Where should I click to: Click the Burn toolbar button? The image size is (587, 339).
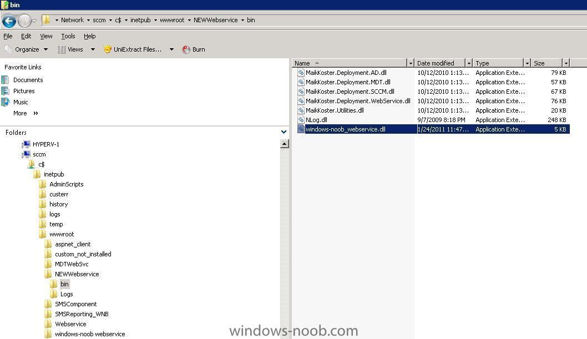tap(194, 49)
